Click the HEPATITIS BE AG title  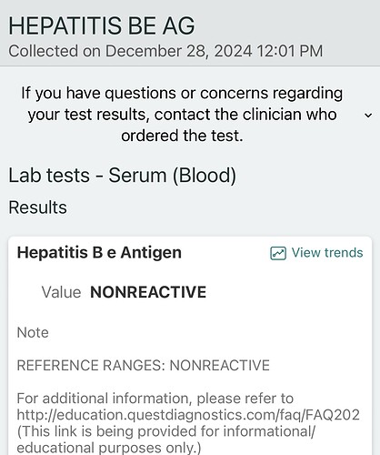(x=102, y=26)
